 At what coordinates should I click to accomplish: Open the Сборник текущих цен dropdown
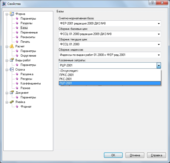click(159, 44)
